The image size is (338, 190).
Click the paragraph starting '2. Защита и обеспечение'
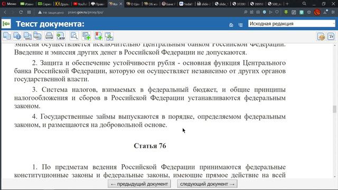[150, 71]
